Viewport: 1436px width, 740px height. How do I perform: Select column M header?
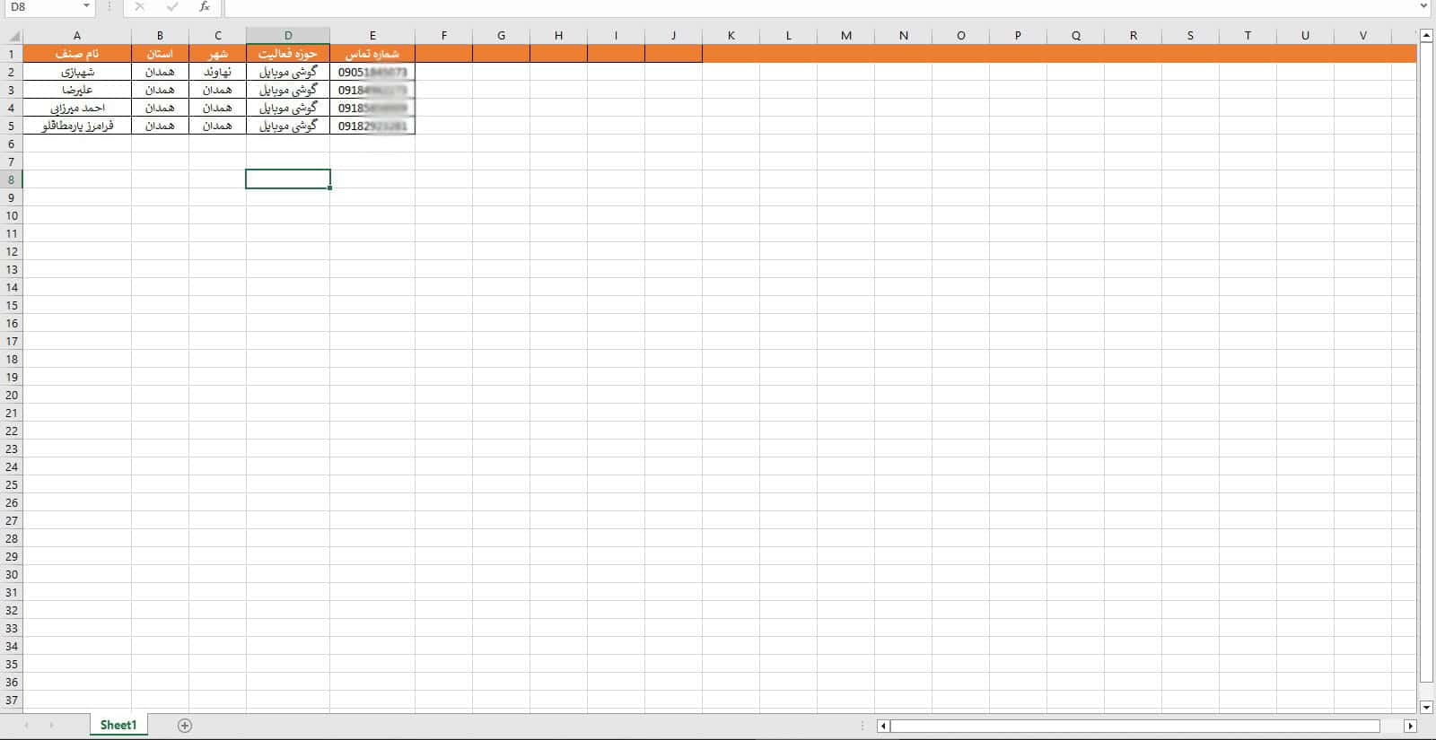tap(845, 36)
